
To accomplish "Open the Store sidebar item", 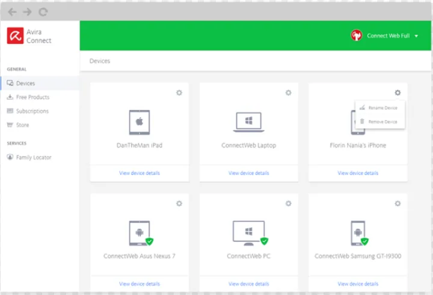I will [22, 125].
